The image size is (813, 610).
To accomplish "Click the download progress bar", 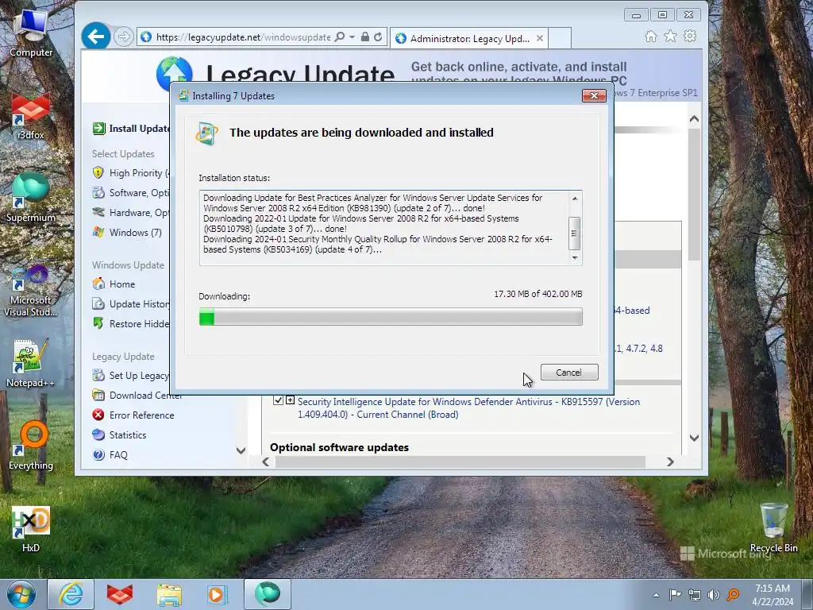I will coord(391,316).
